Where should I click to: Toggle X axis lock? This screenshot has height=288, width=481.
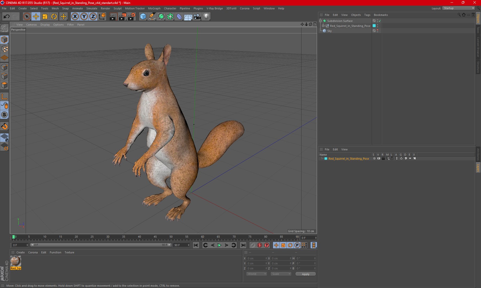pyautogui.click(x=75, y=17)
